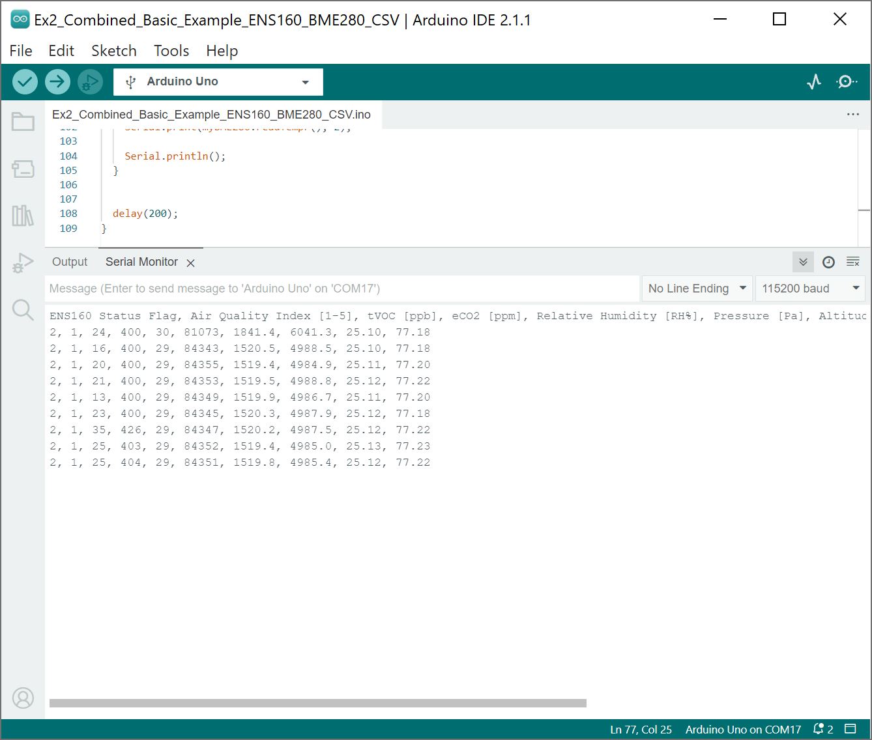Click the Ln 77, Col 25 status entry

pos(641,730)
